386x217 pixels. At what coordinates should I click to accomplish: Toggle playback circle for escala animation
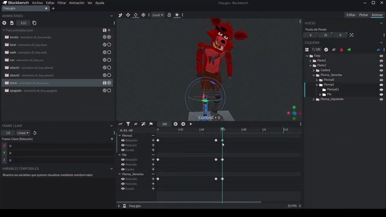[x=109, y=37]
